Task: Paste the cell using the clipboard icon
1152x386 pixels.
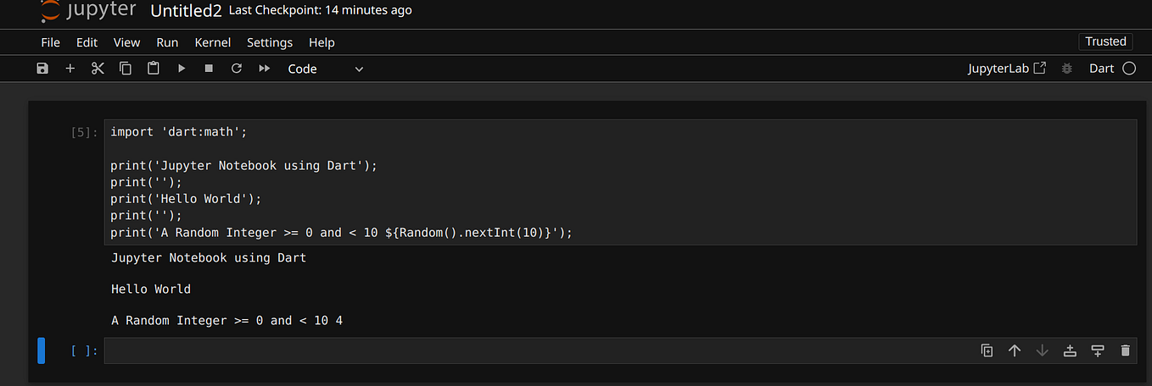Action: pos(154,69)
